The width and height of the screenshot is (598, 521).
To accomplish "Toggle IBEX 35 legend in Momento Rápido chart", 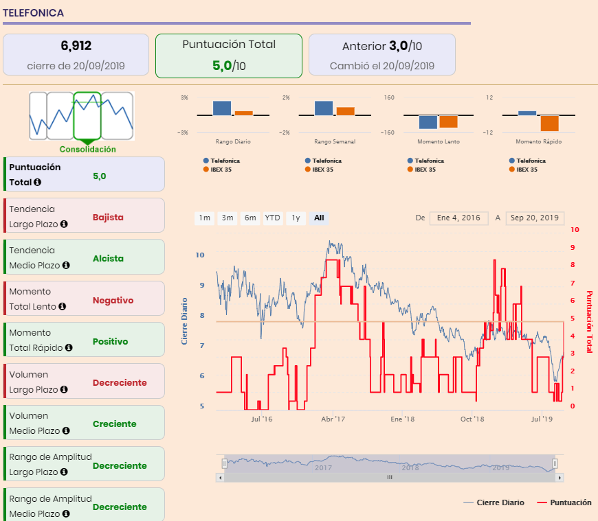I will pos(523,170).
